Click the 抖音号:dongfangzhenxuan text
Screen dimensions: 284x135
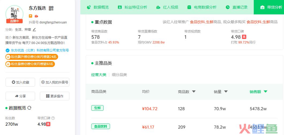[x=48, y=22]
